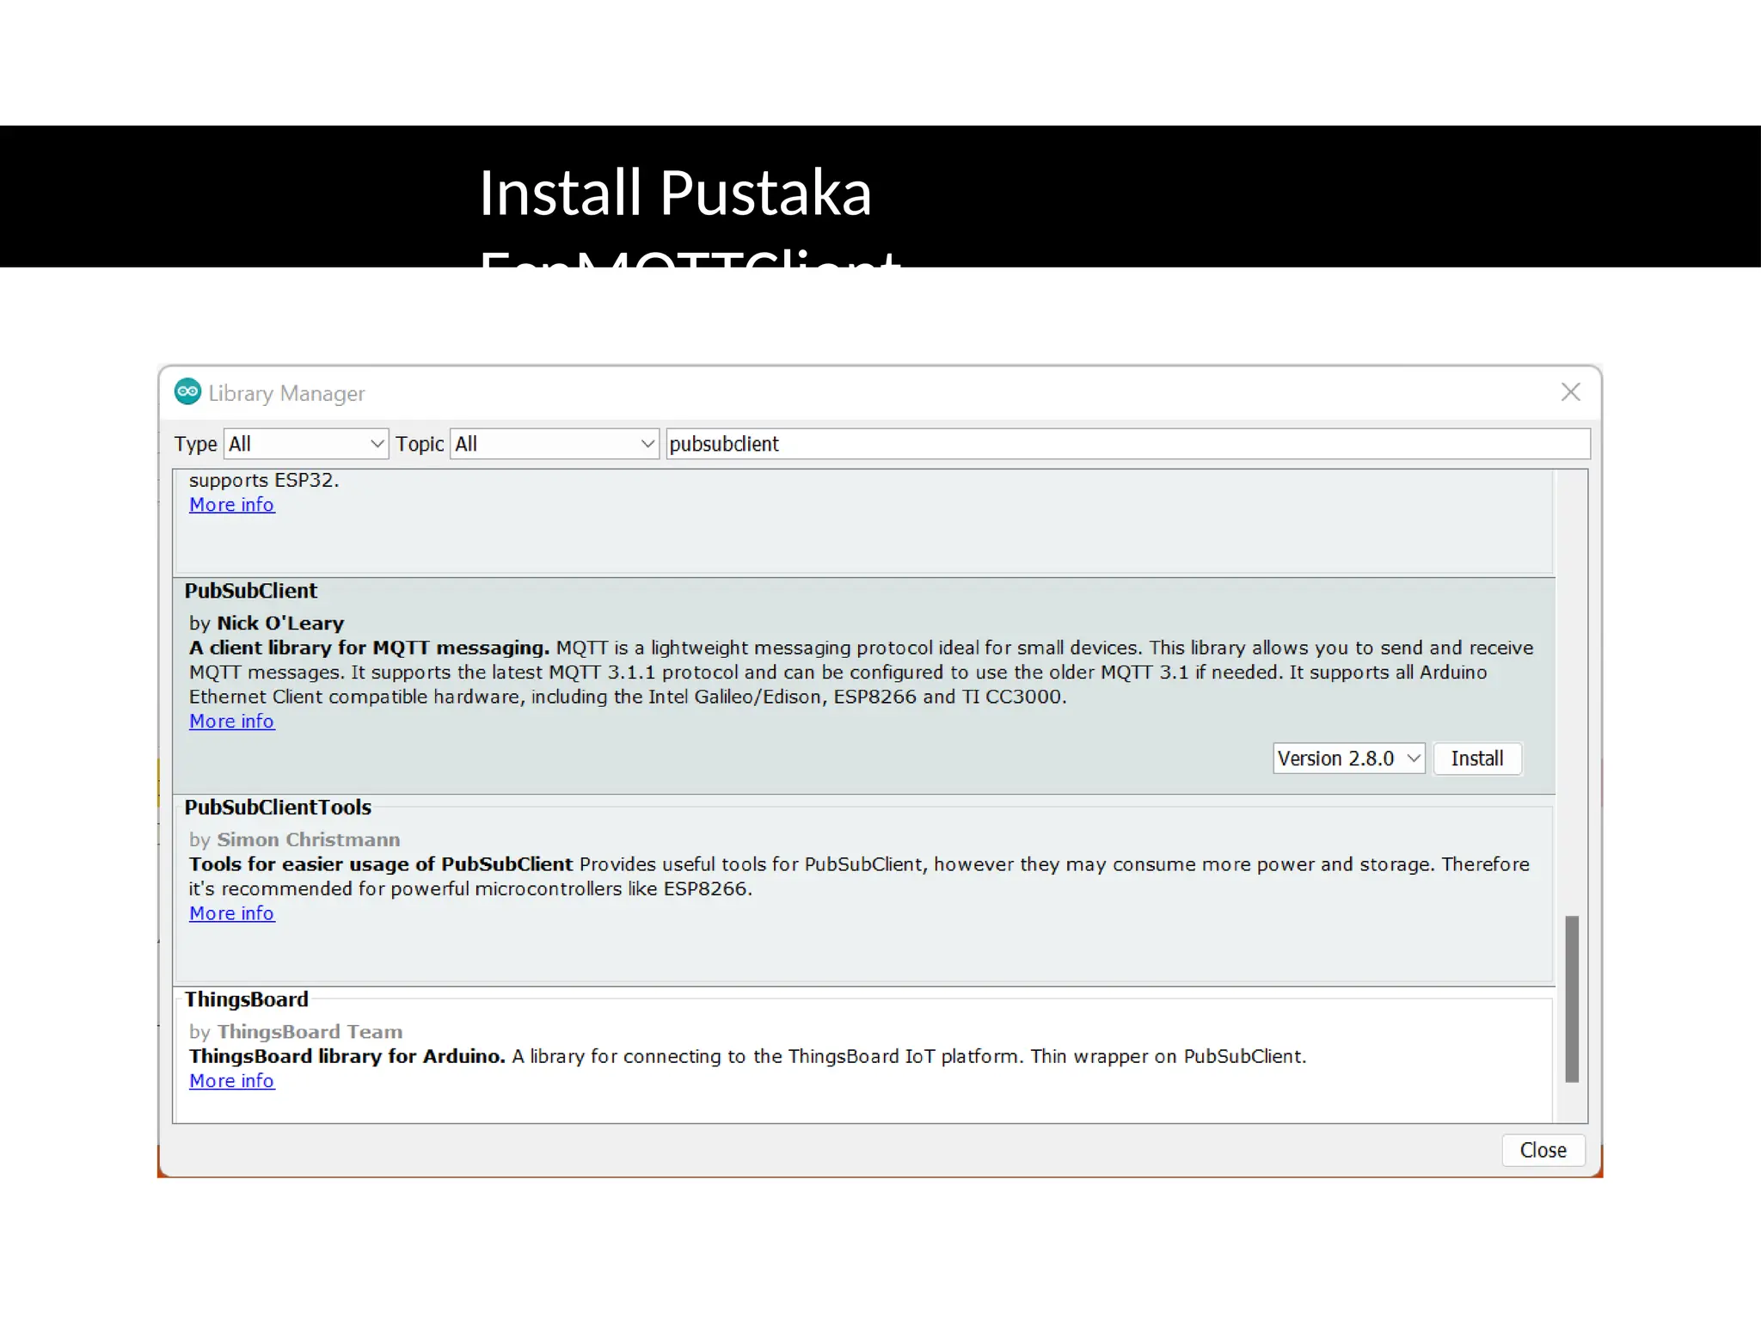The height and width of the screenshot is (1321, 1761).
Task: Click the pubsubclient search field
Action: [x=1126, y=444]
